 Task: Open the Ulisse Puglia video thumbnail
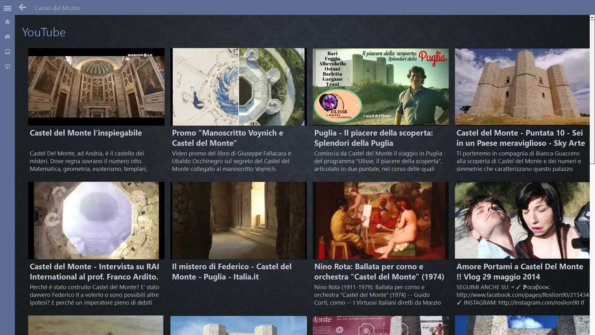tap(381, 87)
